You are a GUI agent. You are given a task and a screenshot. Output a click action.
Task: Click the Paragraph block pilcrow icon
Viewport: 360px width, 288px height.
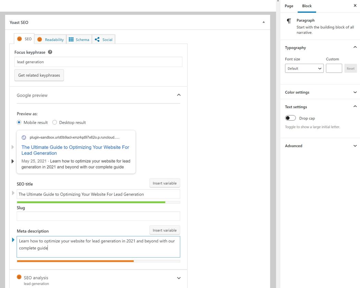tap(289, 21)
